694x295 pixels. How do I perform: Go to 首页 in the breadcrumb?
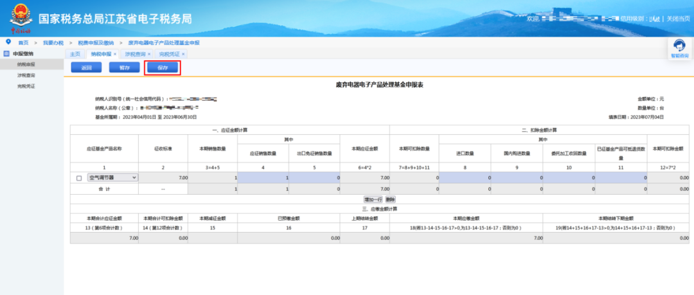point(23,42)
